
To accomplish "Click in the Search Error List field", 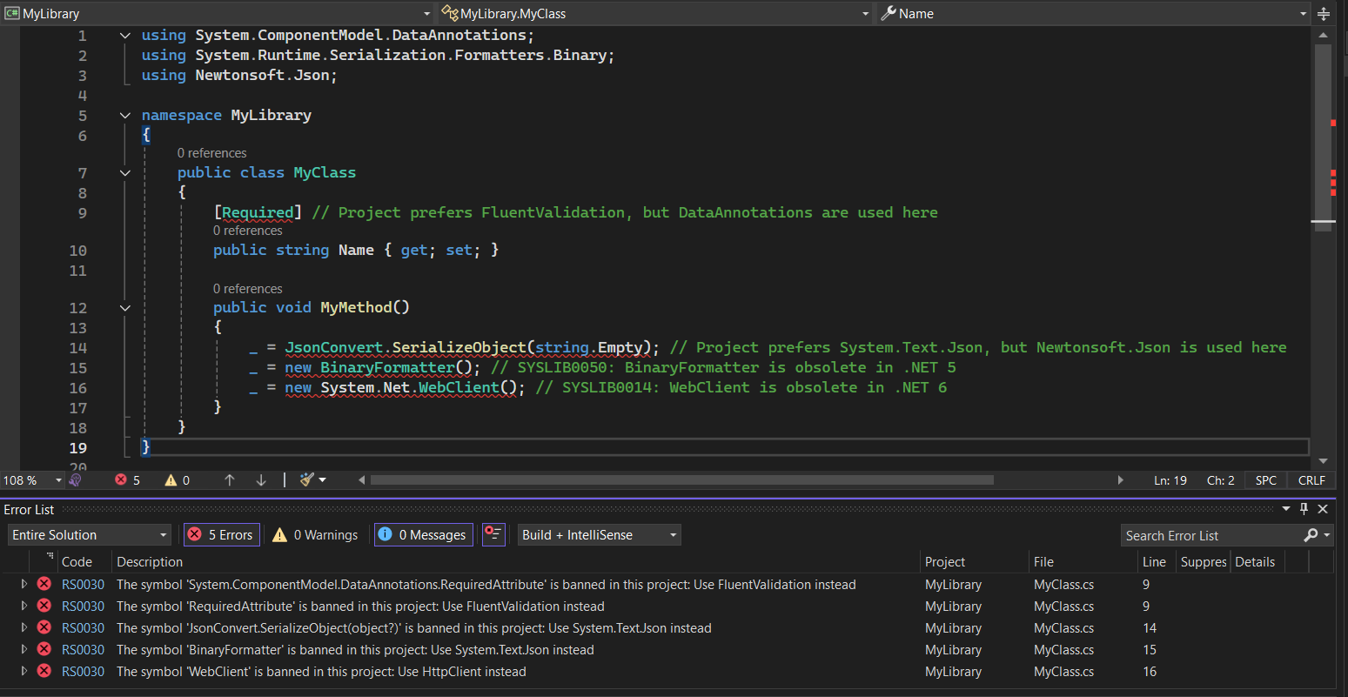I will pos(1210,535).
